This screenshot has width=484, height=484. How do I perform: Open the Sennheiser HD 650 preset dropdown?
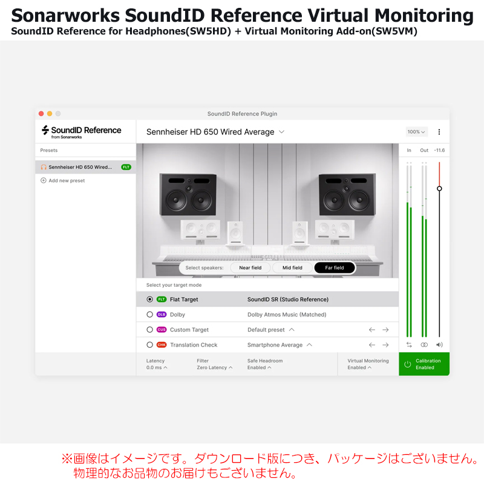point(281,132)
